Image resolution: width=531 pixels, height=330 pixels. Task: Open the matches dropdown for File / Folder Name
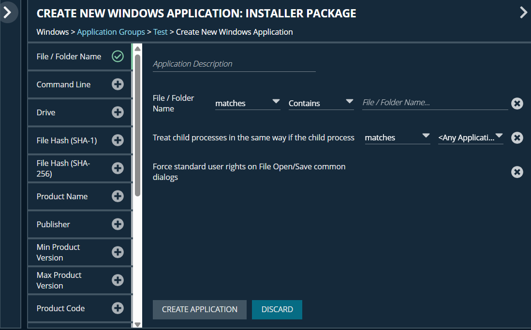point(247,103)
